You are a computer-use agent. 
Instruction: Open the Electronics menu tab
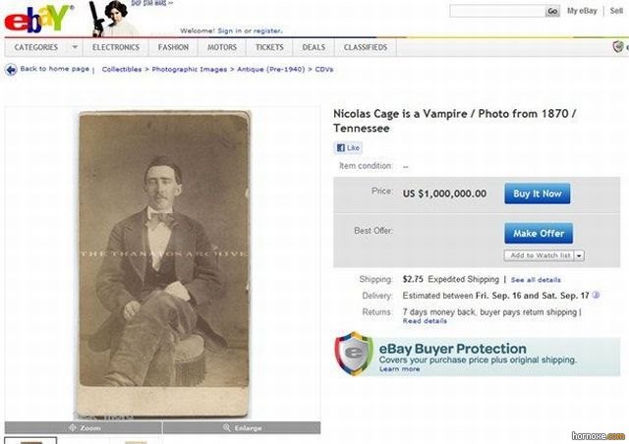pos(116,47)
